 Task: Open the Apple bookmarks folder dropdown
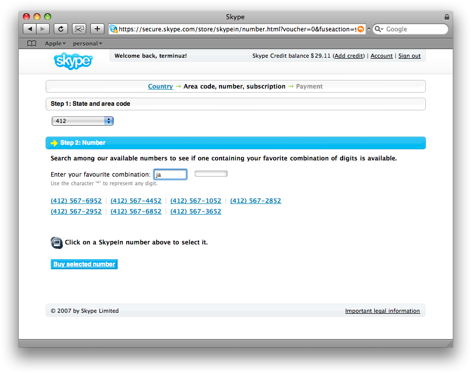click(x=54, y=43)
